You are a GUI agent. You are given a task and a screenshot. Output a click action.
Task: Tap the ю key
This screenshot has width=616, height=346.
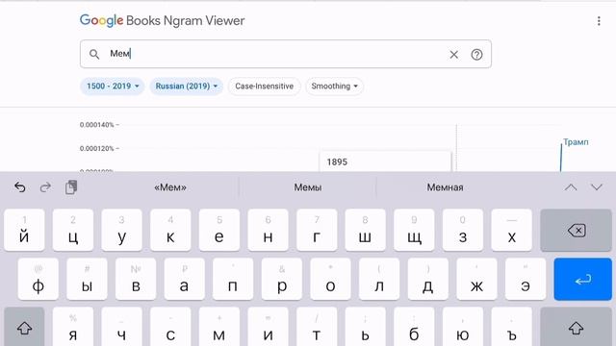click(463, 327)
